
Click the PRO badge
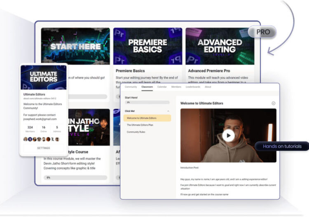262,32
